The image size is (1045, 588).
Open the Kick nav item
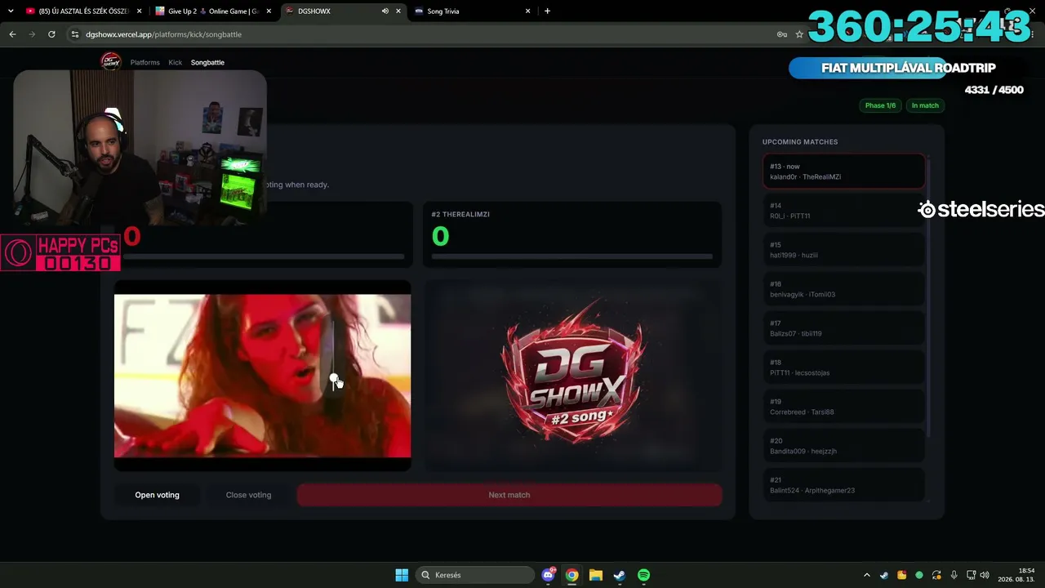(176, 62)
